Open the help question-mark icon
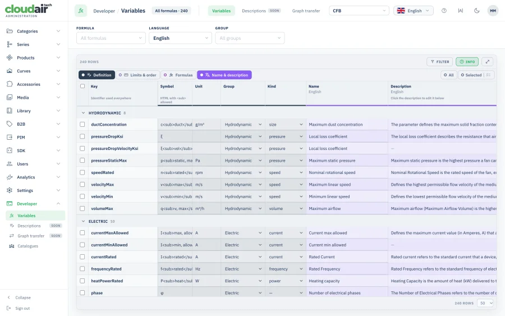Viewport: 505px width, 316px height. [444, 11]
